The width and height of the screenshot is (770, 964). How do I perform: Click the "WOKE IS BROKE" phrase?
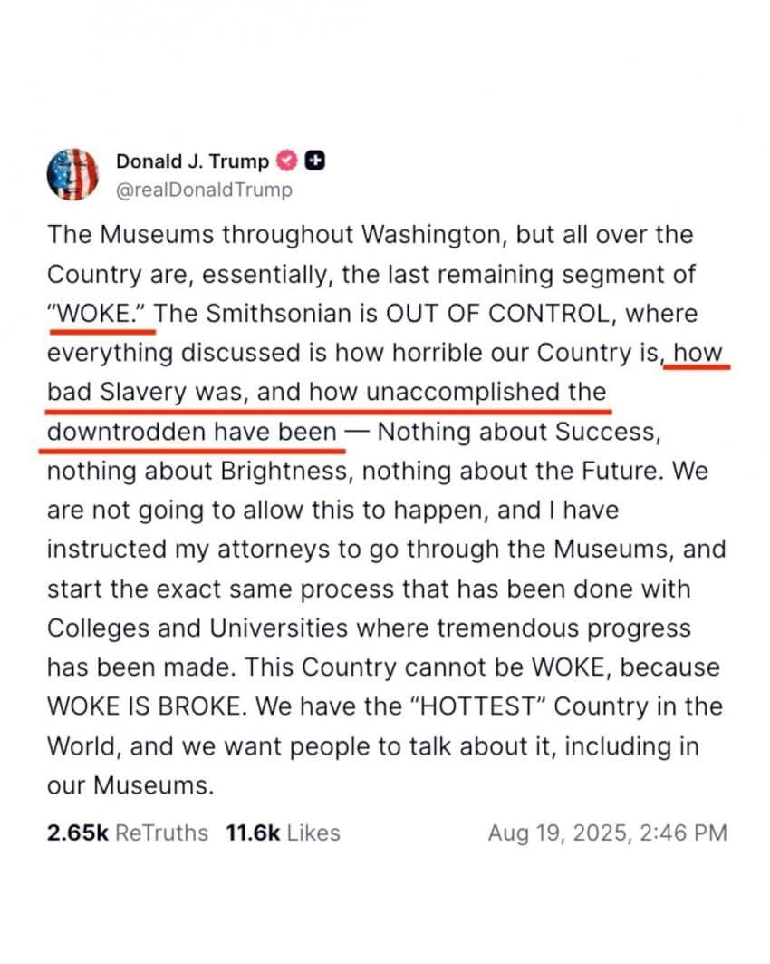[x=143, y=706]
